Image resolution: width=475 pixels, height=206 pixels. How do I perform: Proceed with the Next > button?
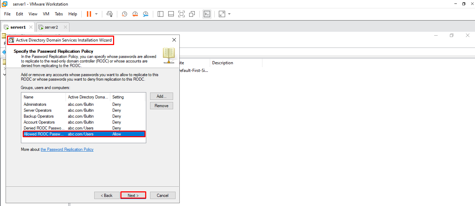click(x=133, y=196)
